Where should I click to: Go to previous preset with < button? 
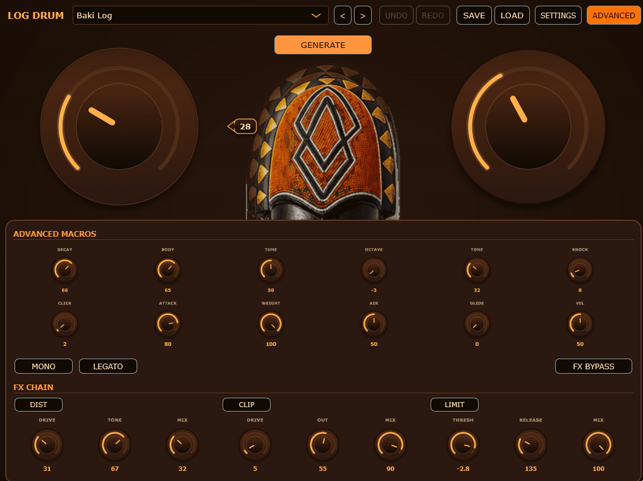[343, 16]
